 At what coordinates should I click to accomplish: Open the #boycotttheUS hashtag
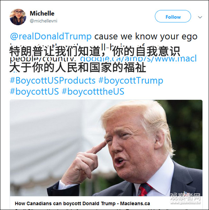(x=93, y=91)
